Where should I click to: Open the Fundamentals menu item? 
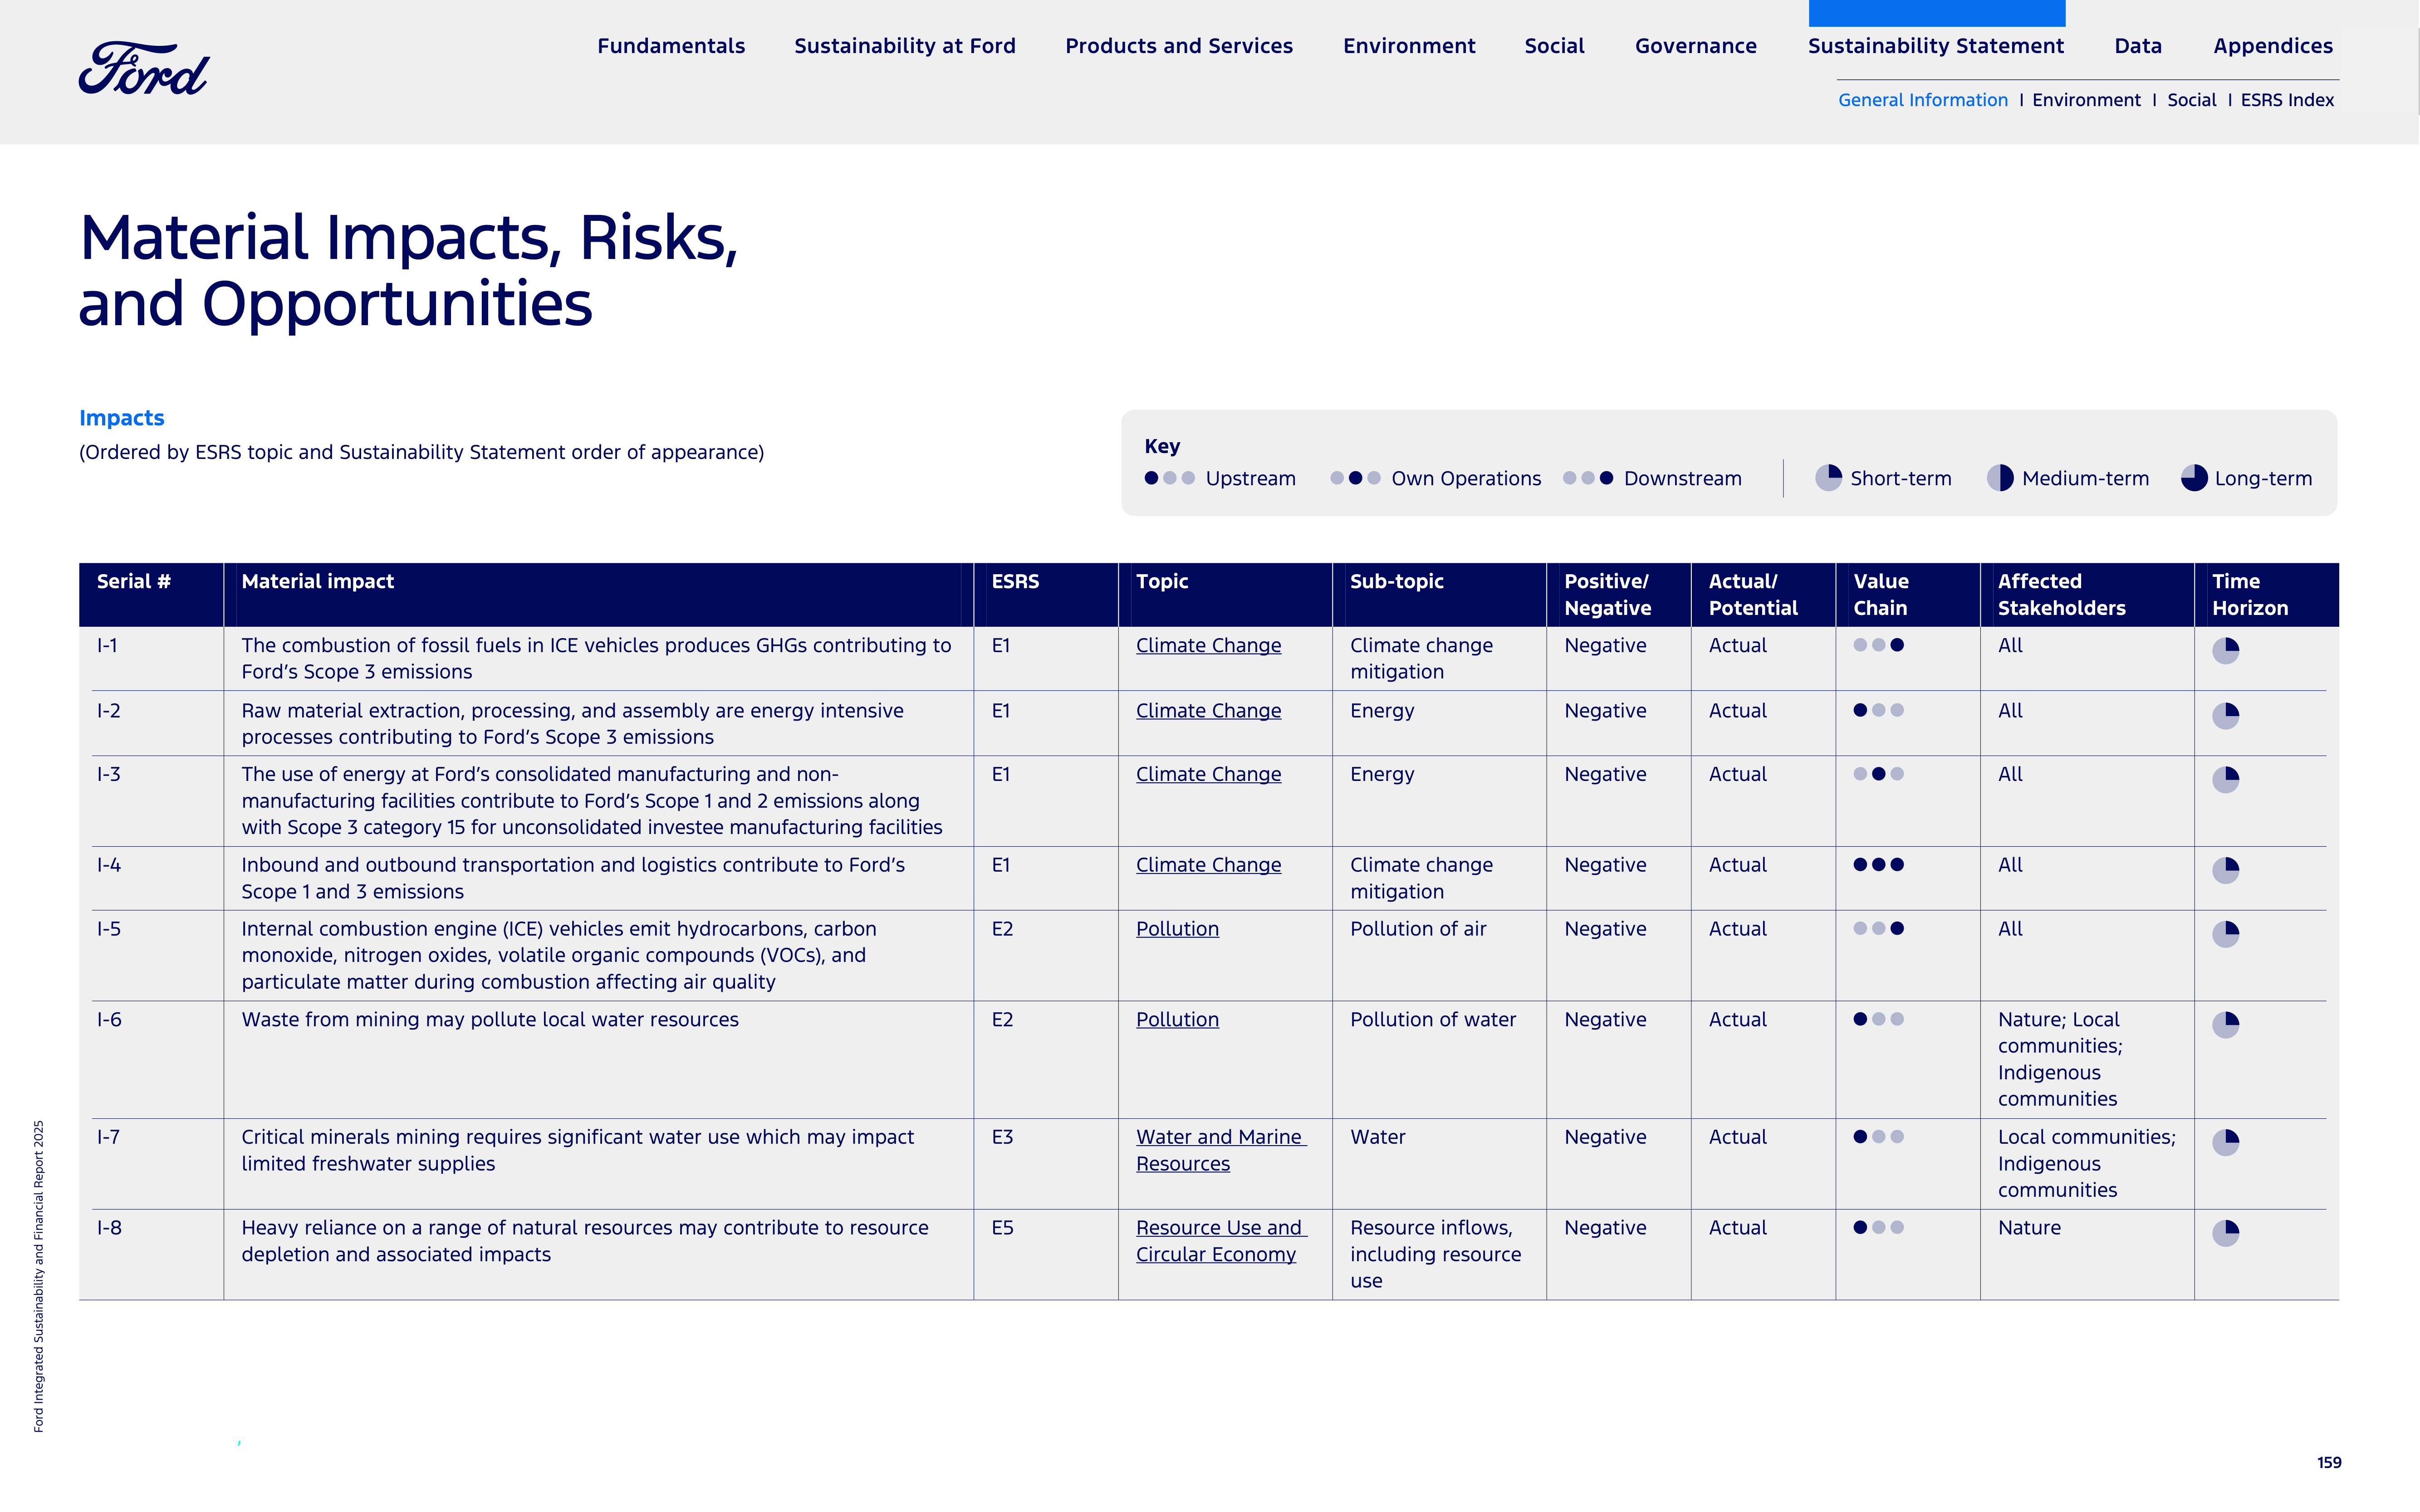tap(671, 46)
